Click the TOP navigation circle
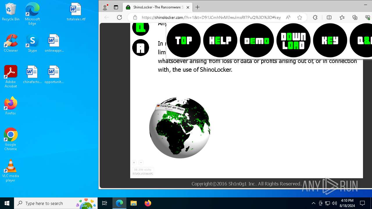 click(x=183, y=40)
